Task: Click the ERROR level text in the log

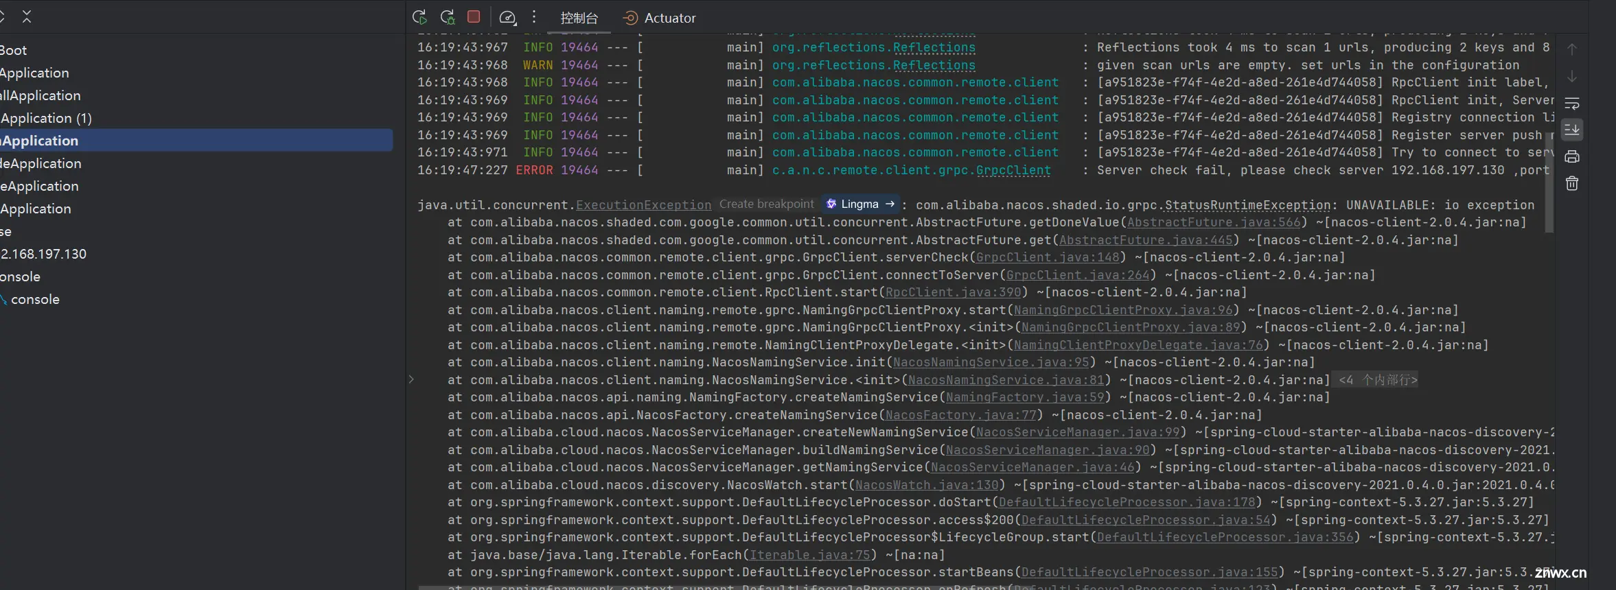Action: tap(534, 170)
